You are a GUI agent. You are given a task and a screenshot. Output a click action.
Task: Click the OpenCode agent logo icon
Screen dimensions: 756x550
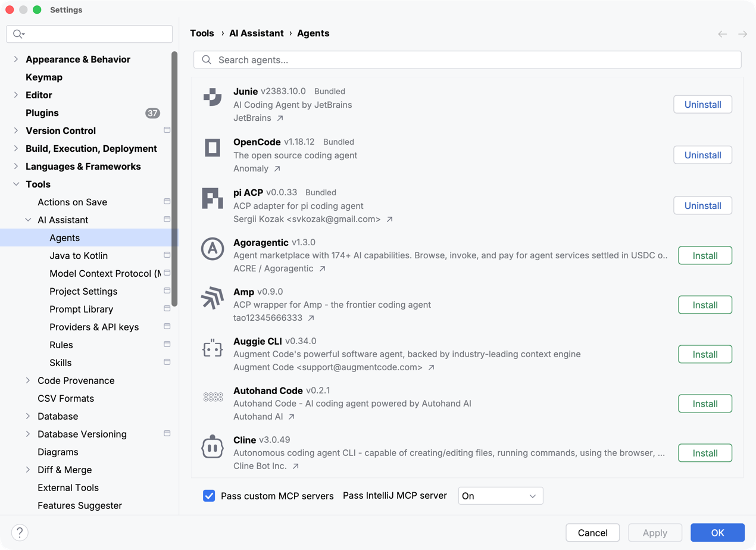click(213, 147)
